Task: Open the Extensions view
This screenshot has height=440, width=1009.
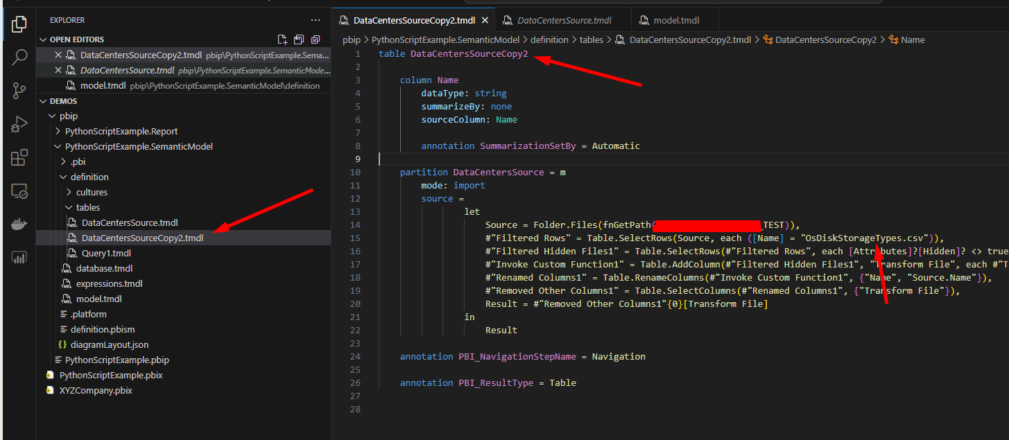Action: tap(19, 158)
